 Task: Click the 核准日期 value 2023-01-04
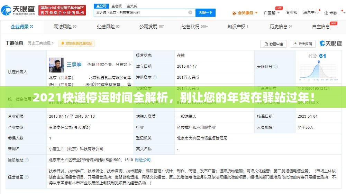(308, 116)
